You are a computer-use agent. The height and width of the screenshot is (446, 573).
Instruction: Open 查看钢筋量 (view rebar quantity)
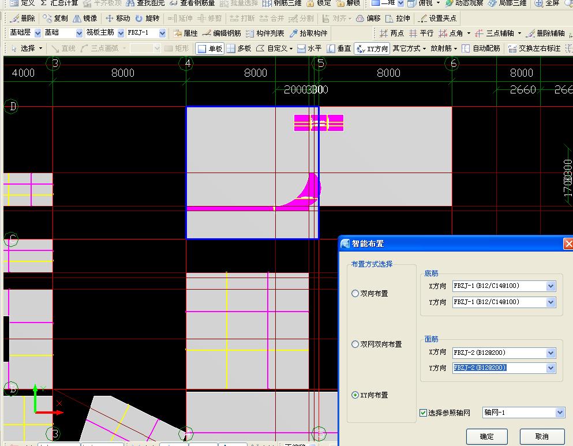pyautogui.click(x=192, y=3)
